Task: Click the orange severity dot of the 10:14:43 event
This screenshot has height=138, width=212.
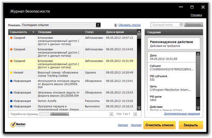Action: [x=11, y=49]
